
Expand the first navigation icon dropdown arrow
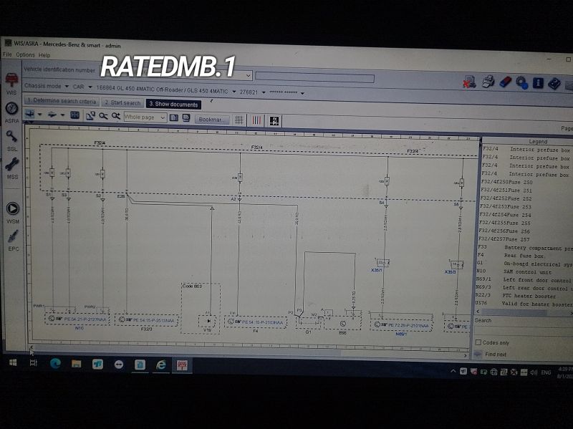coord(40,115)
